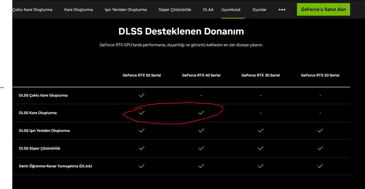
Task: Click the DLSS Çoklu Kare Oluşturma row label
Action: click(x=43, y=95)
